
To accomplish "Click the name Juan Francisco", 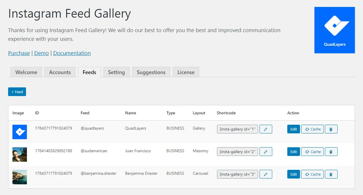I will click(138, 151).
